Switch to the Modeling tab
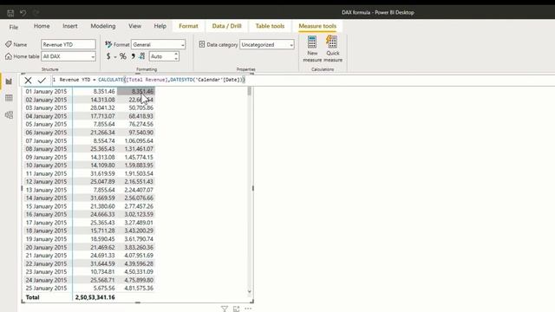 point(103,26)
